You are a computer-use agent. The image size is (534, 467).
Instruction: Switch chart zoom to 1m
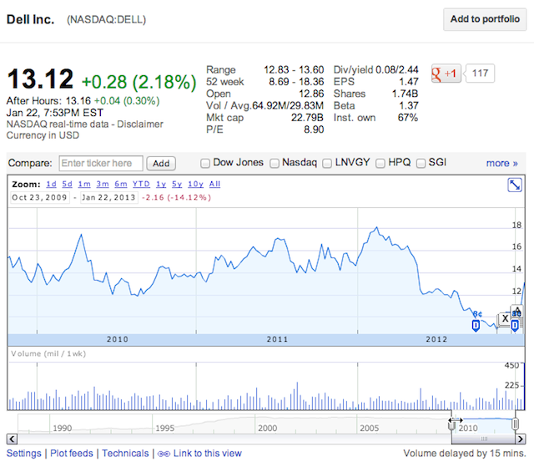[84, 184]
